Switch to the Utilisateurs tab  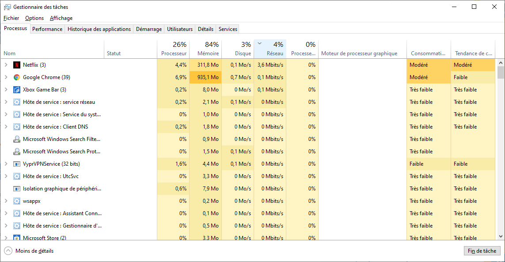(180, 29)
